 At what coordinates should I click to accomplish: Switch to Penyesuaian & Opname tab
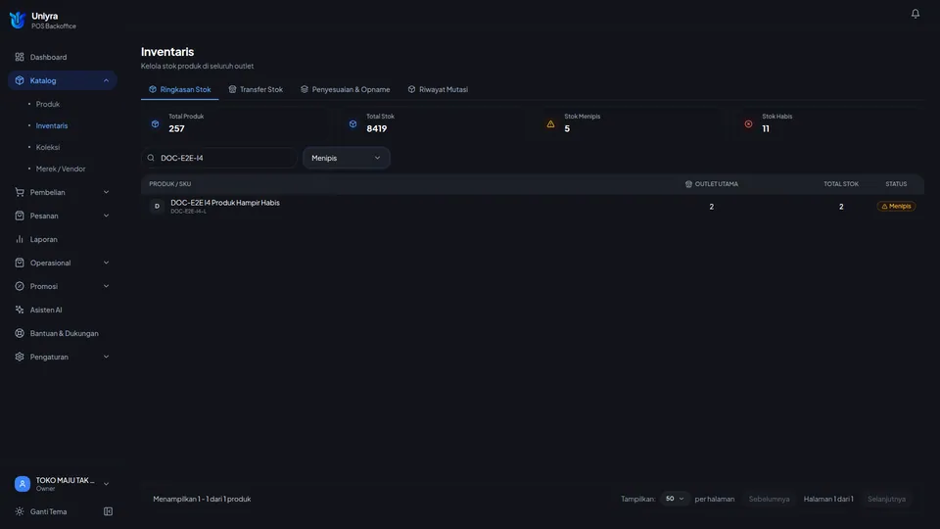tap(346, 89)
